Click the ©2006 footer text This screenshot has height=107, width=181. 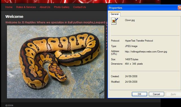[x=9, y=105]
